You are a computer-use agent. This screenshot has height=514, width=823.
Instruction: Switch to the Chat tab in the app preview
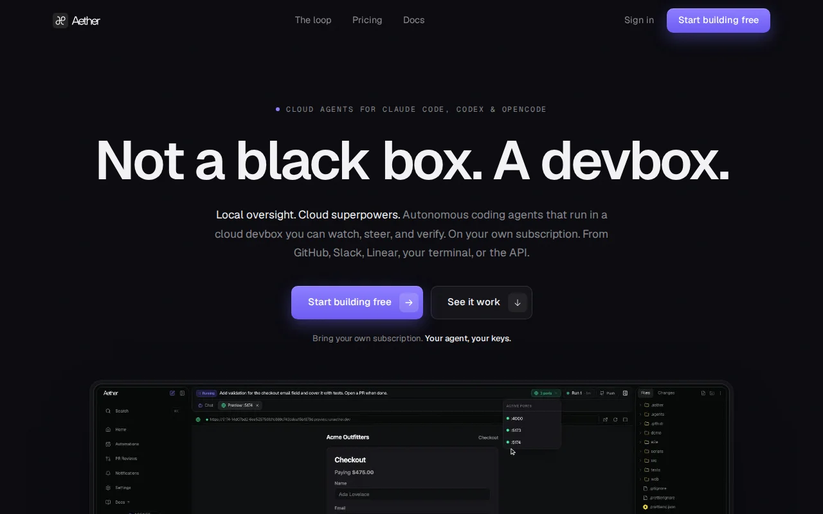tap(206, 405)
